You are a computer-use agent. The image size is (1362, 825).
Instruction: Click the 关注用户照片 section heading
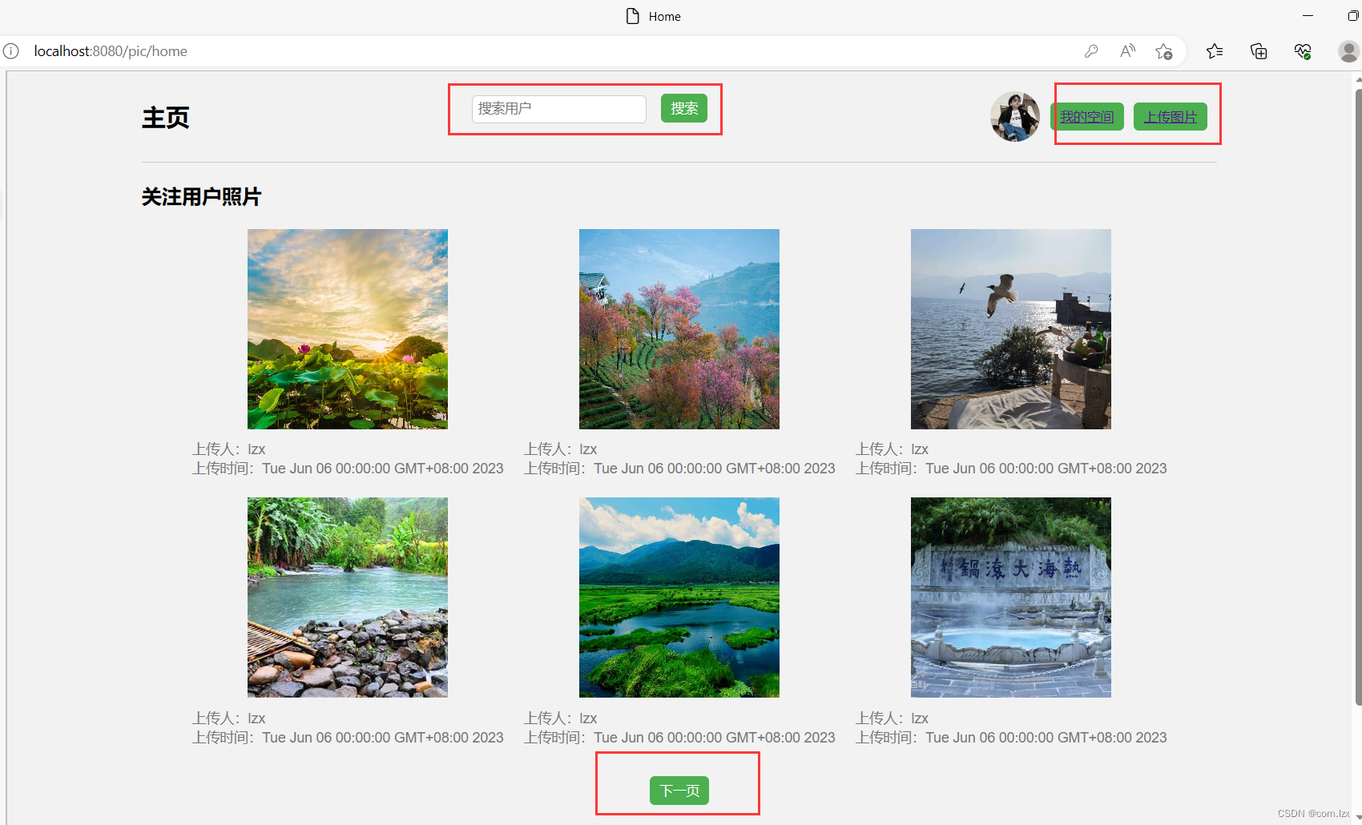pos(202,197)
